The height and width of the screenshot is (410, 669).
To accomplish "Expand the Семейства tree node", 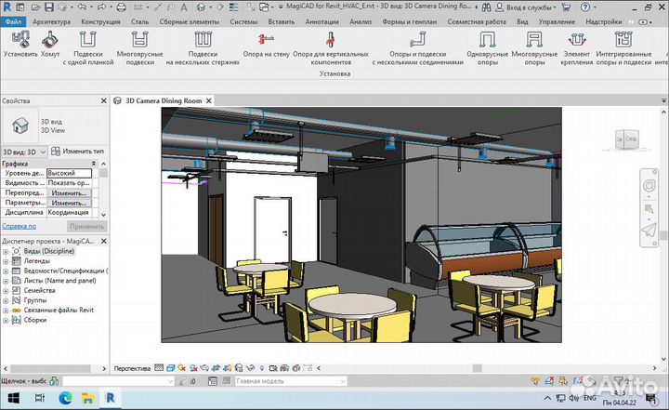I will 6,291.
